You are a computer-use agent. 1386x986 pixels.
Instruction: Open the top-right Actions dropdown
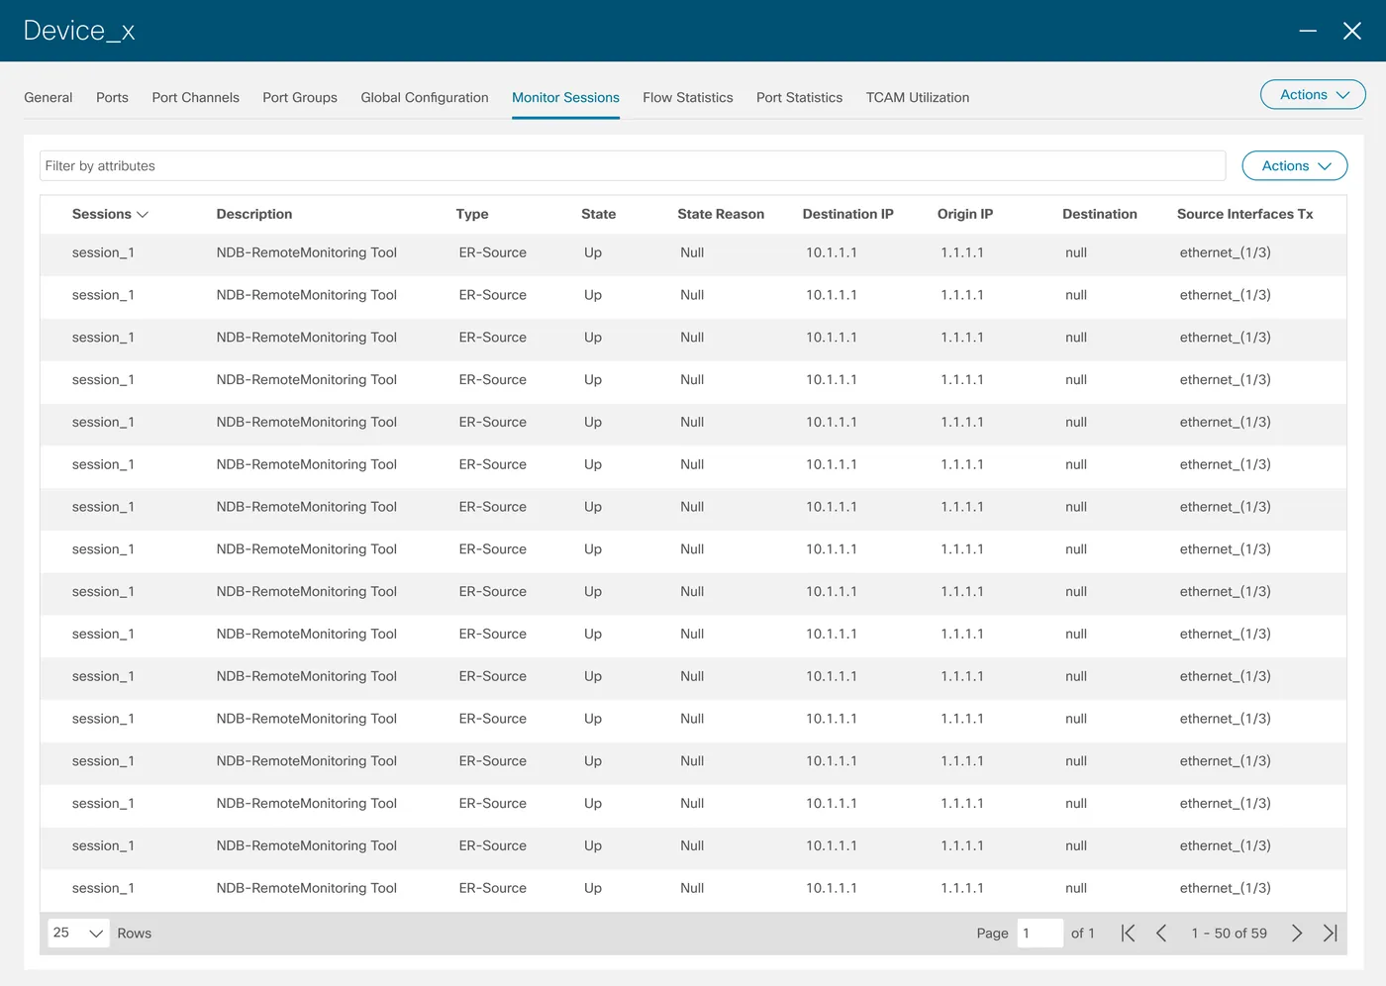[1313, 95]
